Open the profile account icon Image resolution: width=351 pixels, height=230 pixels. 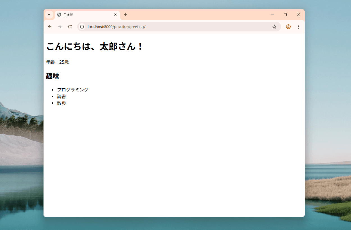pyautogui.click(x=288, y=27)
